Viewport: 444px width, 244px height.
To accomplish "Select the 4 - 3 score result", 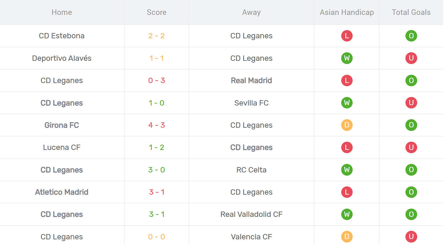I will pos(156,125).
